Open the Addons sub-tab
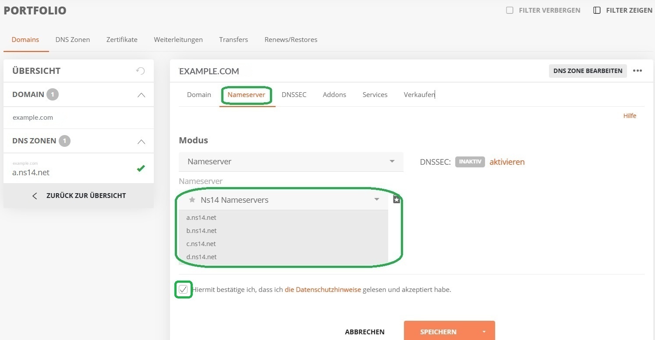The width and height of the screenshot is (655, 340). coord(334,94)
